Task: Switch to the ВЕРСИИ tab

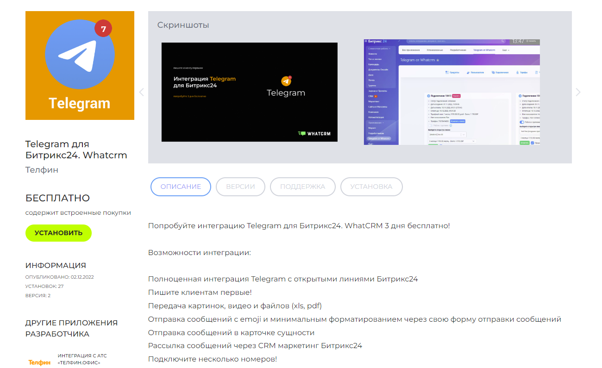Action: (240, 187)
